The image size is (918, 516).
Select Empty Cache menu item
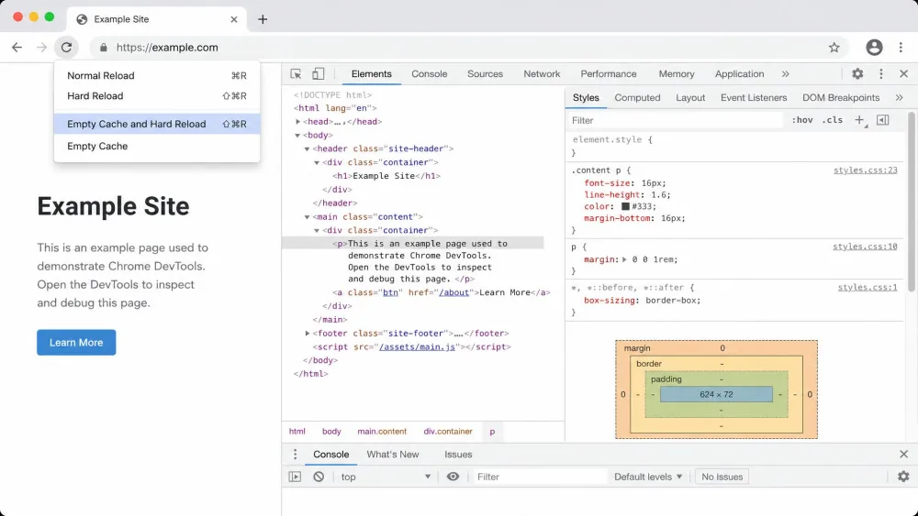pyautogui.click(x=157, y=146)
